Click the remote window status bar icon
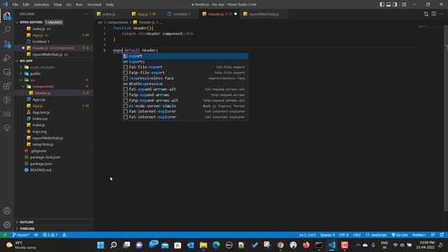448x252 pixels. 5,235
